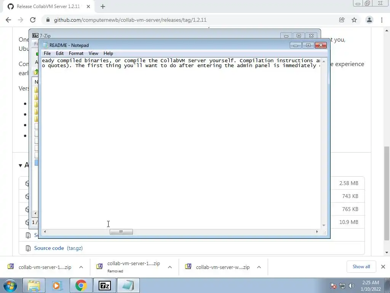Minimize the 7-Zip window
390x293 pixels.
(286, 36)
